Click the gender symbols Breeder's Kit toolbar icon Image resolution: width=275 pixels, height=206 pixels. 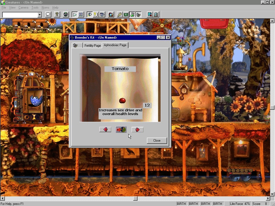click(139, 14)
